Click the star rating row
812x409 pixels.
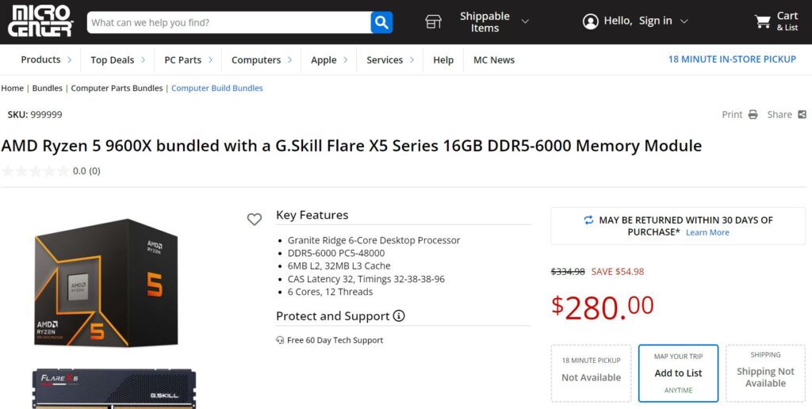point(51,171)
